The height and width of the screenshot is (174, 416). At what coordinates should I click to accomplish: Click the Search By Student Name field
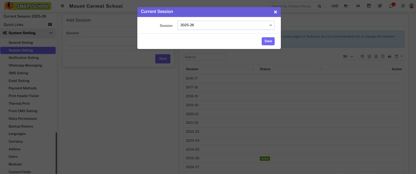click(x=292, y=6)
